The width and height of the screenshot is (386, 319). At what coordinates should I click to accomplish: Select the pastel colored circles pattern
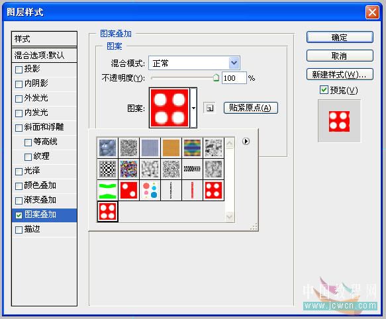tap(150, 190)
